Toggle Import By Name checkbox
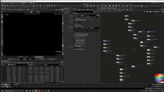 (75, 25)
